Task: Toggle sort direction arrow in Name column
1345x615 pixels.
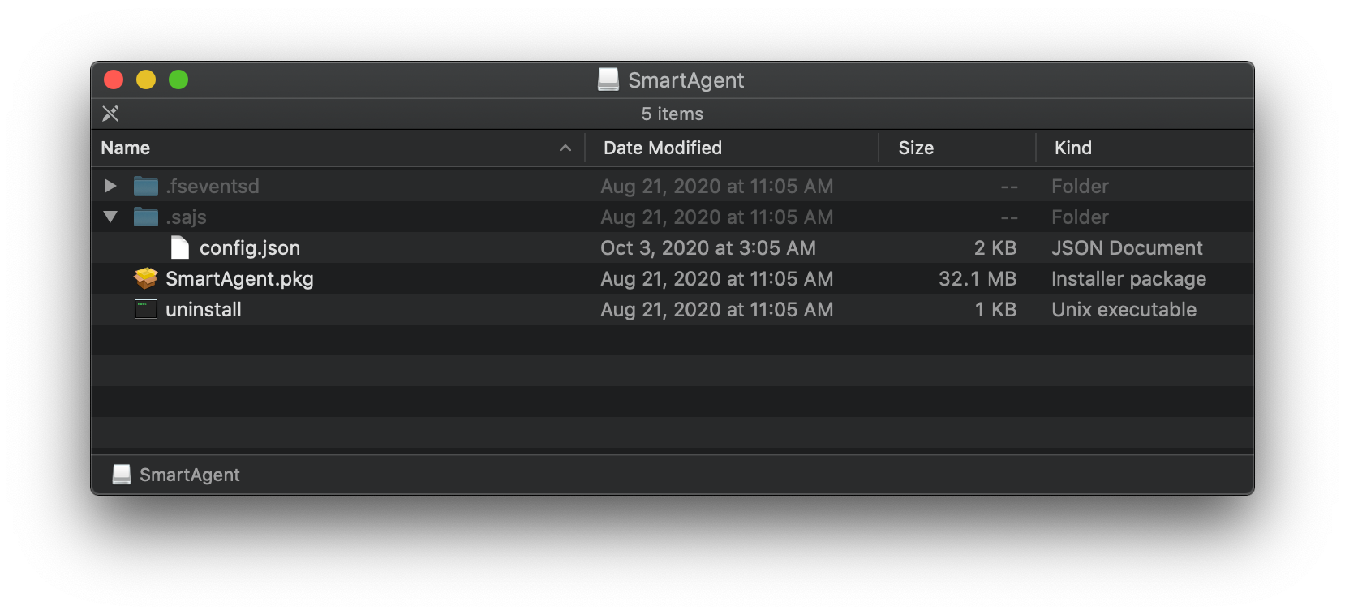Action: [565, 148]
